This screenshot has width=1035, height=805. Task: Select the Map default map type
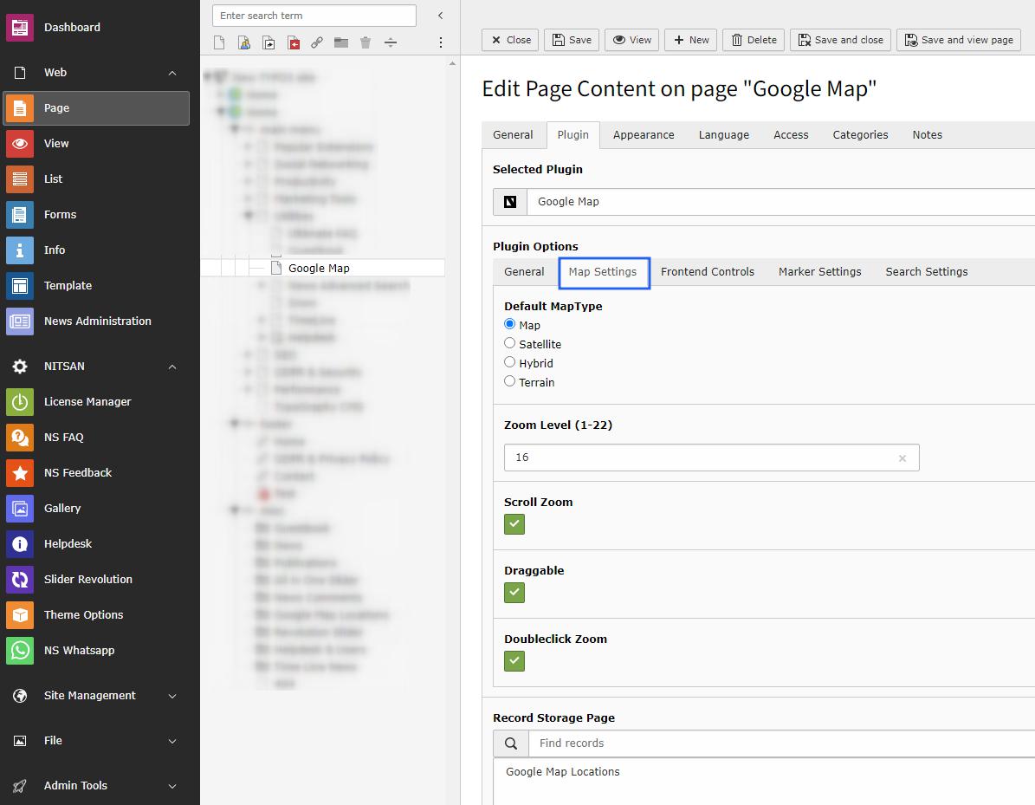(509, 324)
